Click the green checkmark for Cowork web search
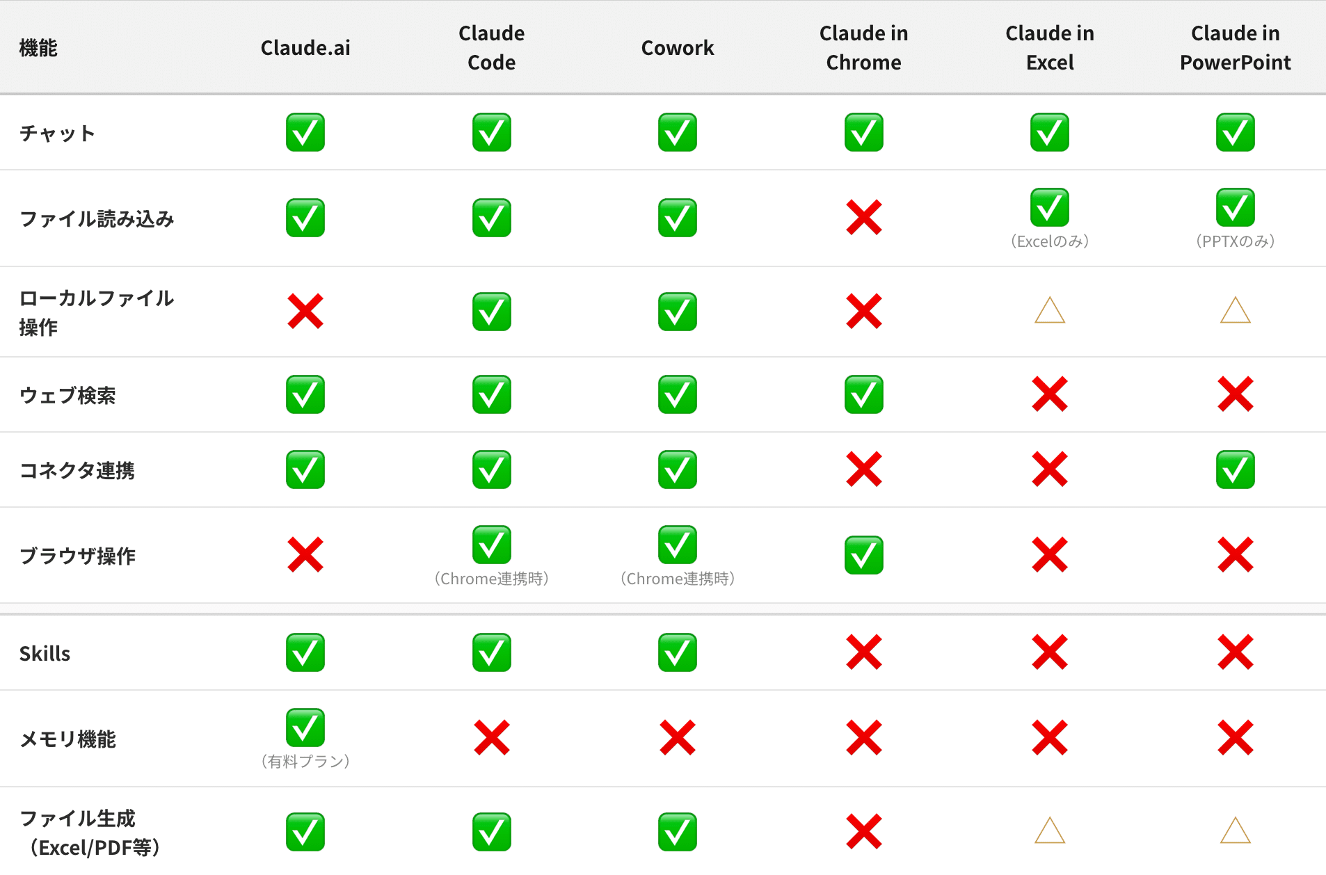This screenshot has height=875, width=1326. pyautogui.click(x=678, y=394)
